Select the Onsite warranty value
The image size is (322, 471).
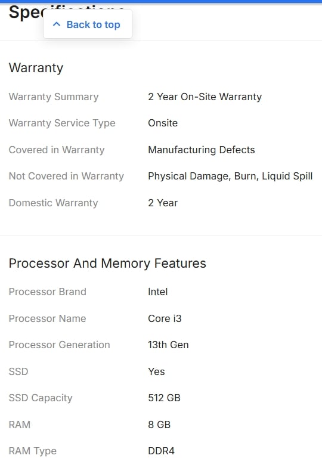pyautogui.click(x=163, y=123)
